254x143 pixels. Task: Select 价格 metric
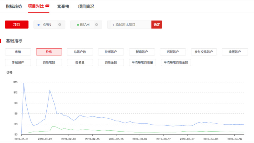click(x=49, y=52)
